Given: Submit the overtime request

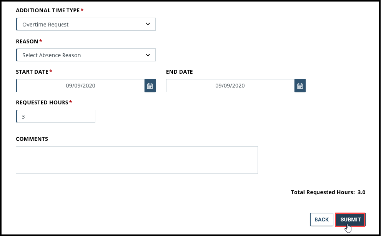Looking at the screenshot, I should tap(350, 219).
